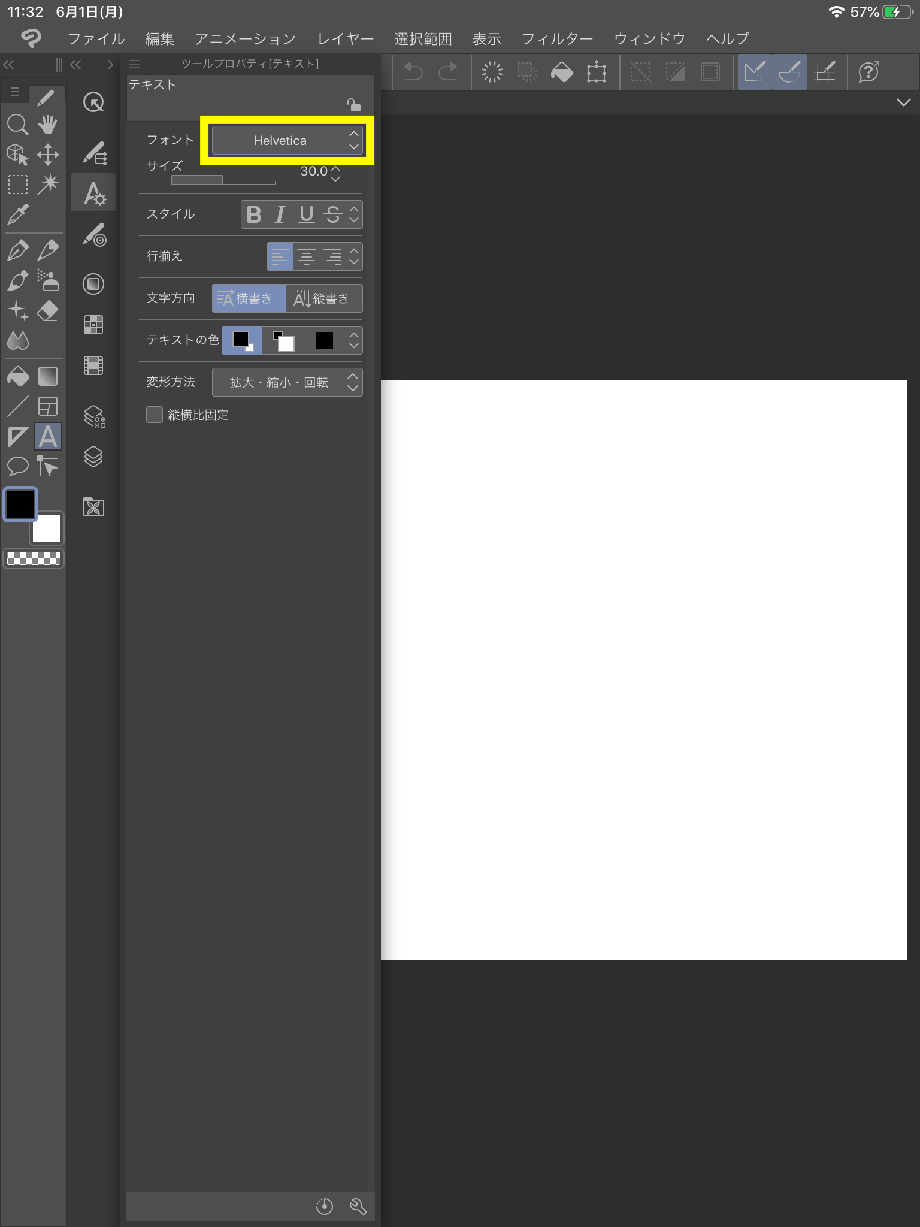Select 縦書き vertical text direction
This screenshot has height=1227, width=920.
324,298
